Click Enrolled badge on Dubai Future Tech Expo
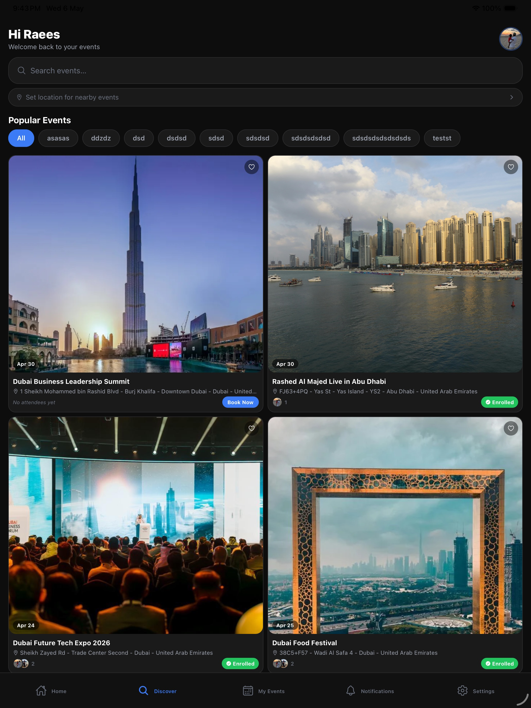 [x=240, y=664]
